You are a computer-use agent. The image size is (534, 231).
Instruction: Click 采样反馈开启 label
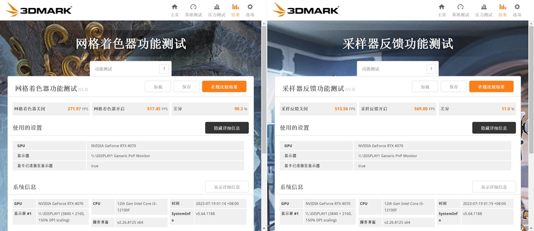[x=374, y=109]
